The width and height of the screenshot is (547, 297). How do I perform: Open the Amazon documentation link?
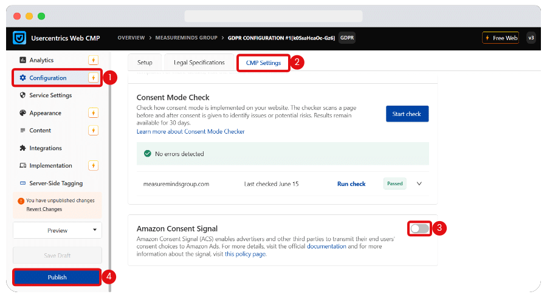point(326,246)
